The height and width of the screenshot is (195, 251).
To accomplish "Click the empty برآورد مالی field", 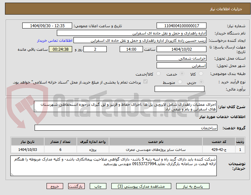I will pyautogui.click(x=180, y=89).
